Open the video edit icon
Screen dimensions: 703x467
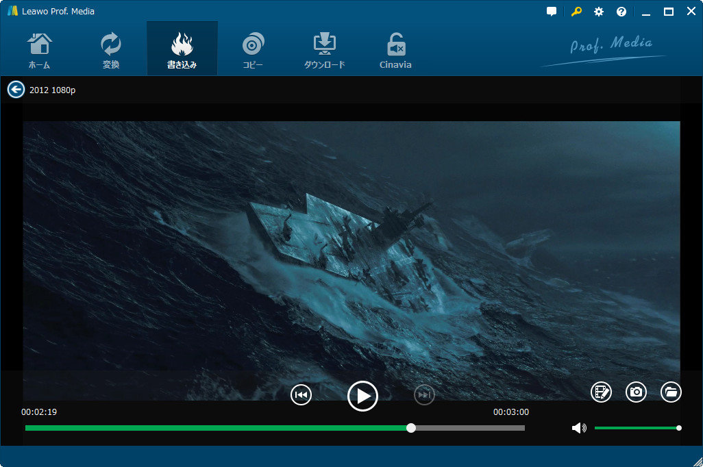(601, 392)
